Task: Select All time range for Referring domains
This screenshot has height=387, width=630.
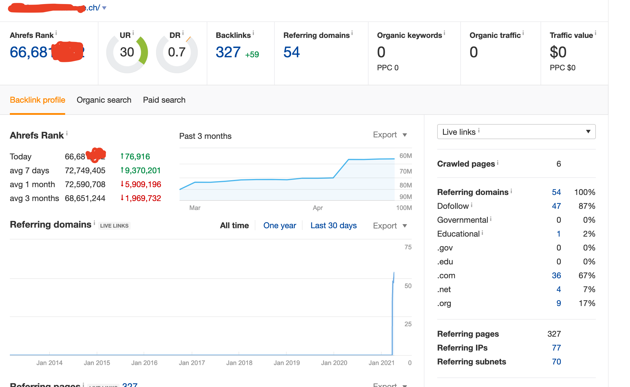Action: 235,225
